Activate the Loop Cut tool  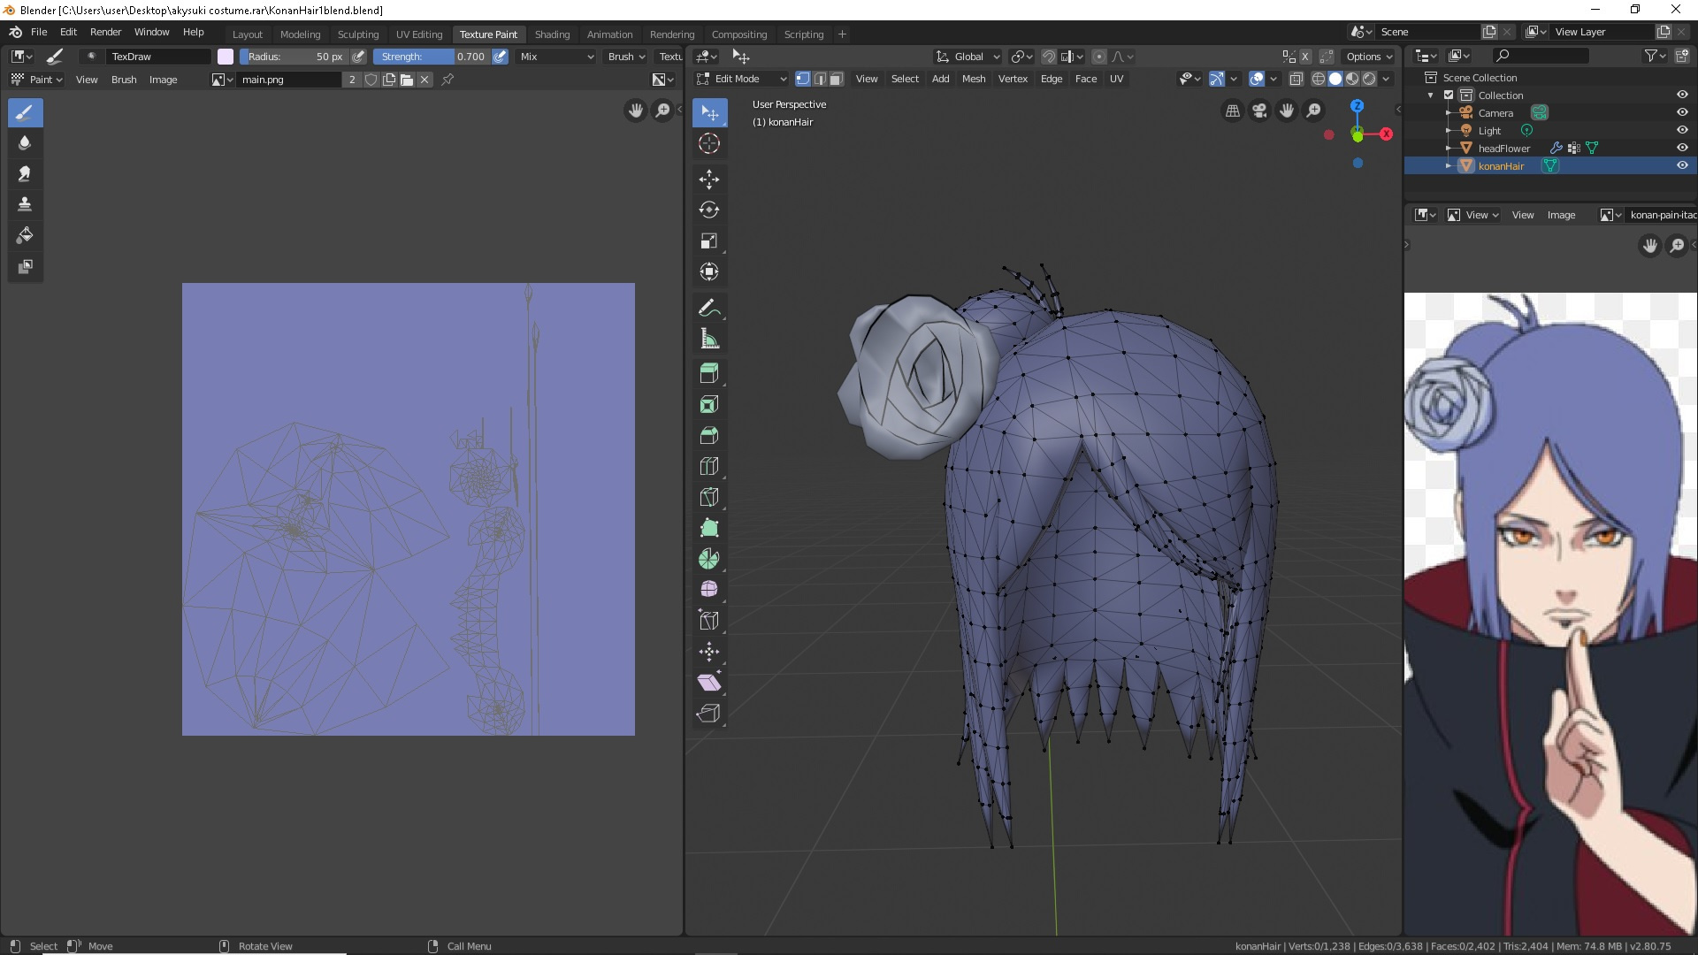coord(709,467)
